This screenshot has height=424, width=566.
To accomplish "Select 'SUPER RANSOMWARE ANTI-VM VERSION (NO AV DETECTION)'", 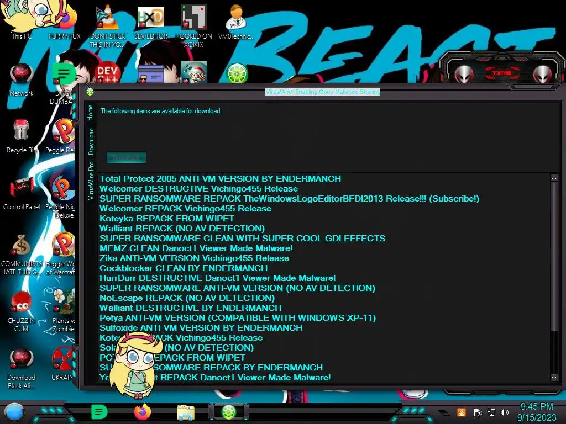I will (238, 288).
